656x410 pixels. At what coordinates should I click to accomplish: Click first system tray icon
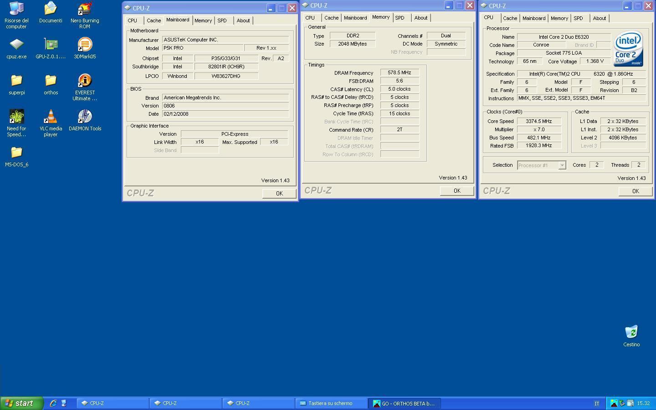[x=614, y=403]
